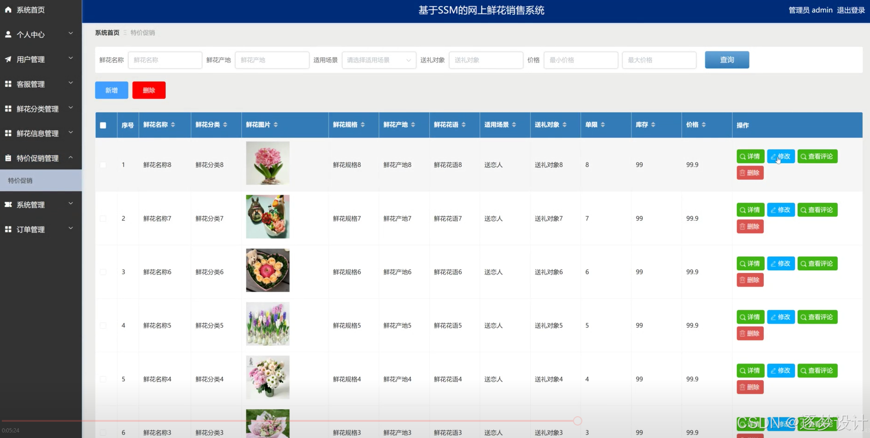The image size is (870, 438).
Task: Click 修改 for row 鲜花名称5
Action: point(781,317)
